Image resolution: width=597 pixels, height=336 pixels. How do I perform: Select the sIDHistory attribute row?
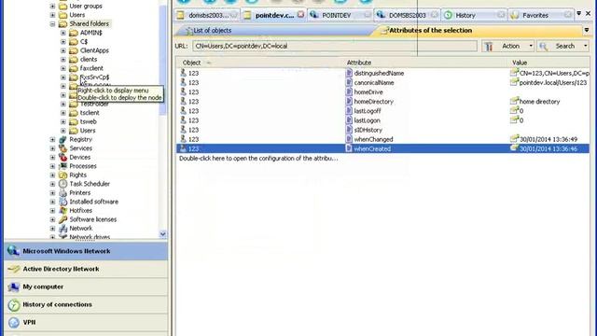pyautogui.click(x=383, y=130)
